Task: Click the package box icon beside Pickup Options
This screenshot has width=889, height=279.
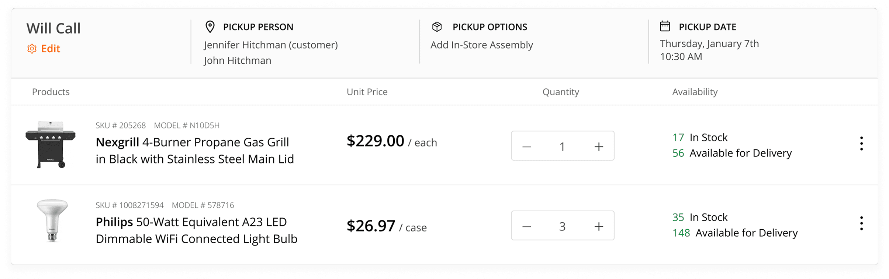Action: pyautogui.click(x=437, y=27)
